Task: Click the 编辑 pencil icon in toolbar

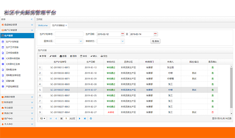Action: [51, 56]
